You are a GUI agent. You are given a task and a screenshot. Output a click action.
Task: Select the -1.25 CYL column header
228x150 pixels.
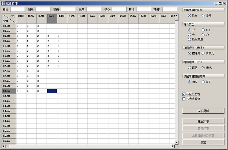(72, 19)
